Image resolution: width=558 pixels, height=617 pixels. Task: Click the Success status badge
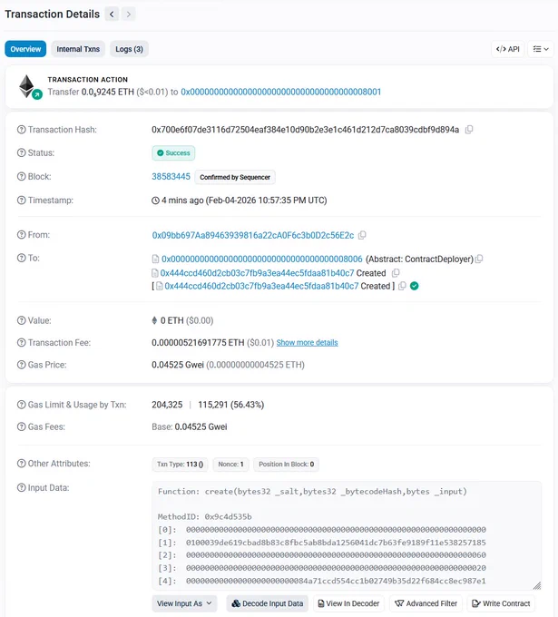pos(173,153)
